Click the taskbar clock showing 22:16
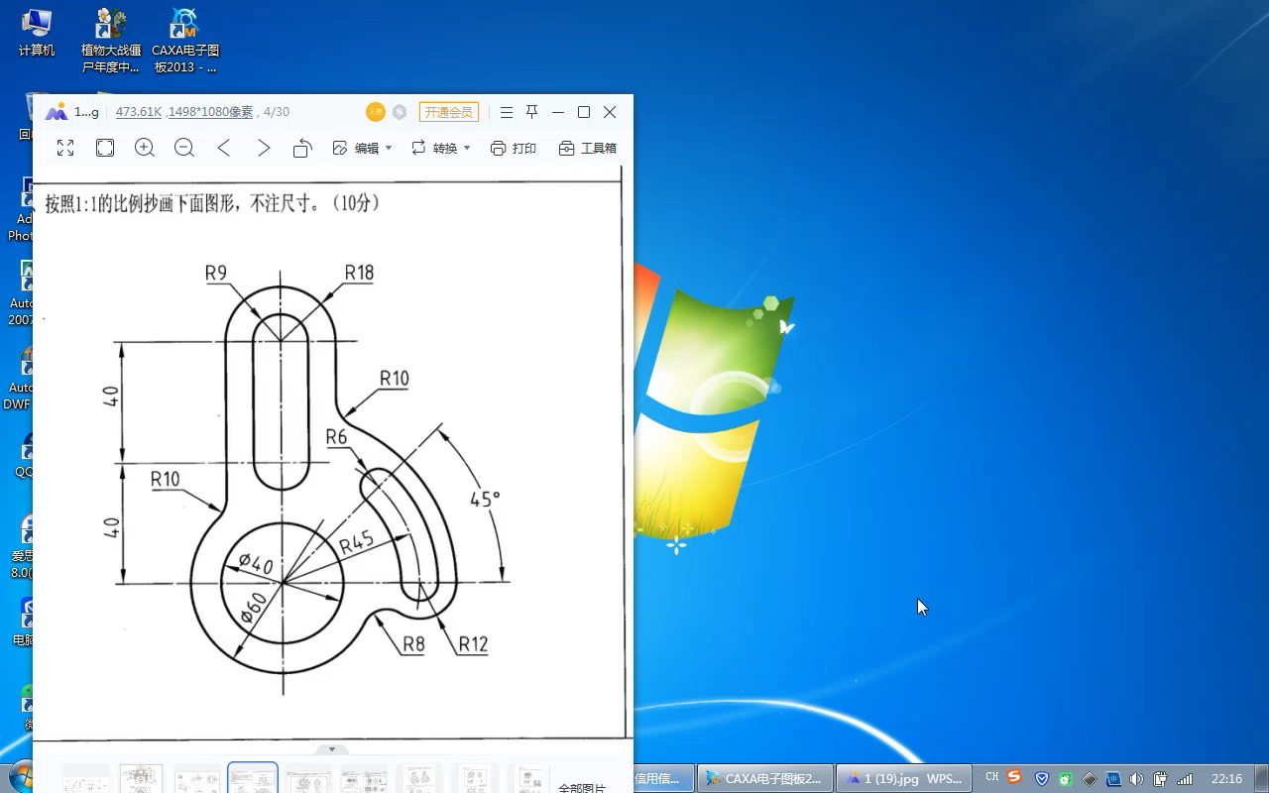This screenshot has height=793, width=1269. pos(1226,779)
